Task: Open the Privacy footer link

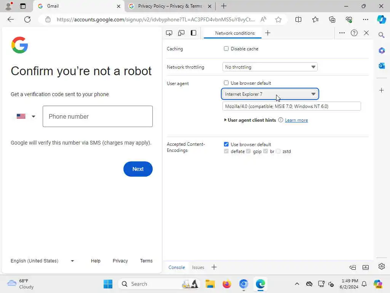Action: [x=120, y=261]
